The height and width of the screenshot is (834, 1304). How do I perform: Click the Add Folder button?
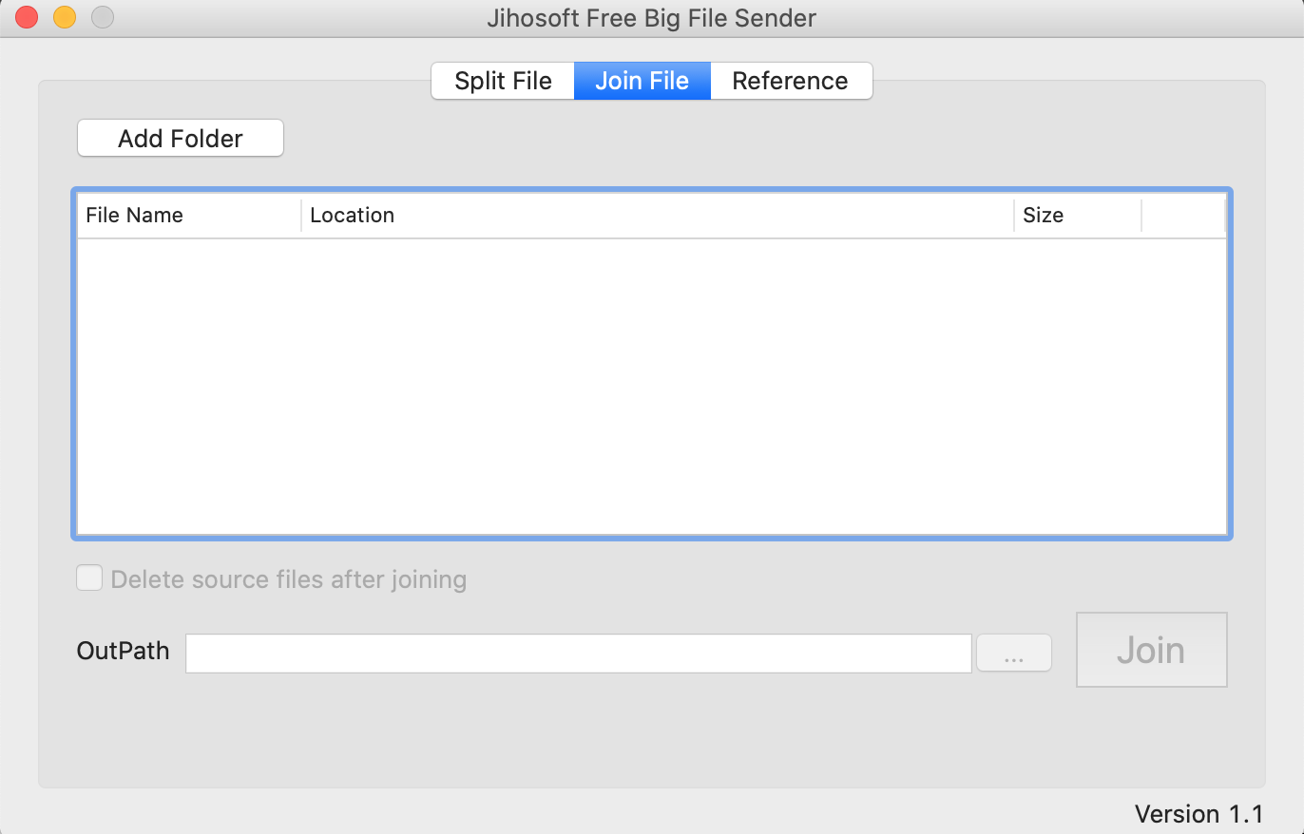[181, 139]
